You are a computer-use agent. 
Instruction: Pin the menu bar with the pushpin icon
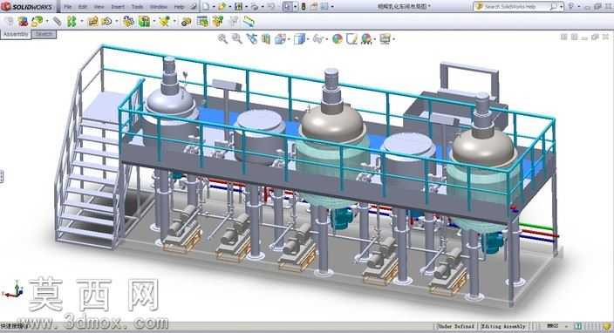pos(193,7)
